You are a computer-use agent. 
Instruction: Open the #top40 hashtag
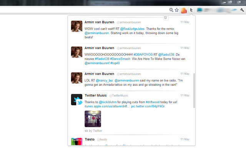(115, 63)
